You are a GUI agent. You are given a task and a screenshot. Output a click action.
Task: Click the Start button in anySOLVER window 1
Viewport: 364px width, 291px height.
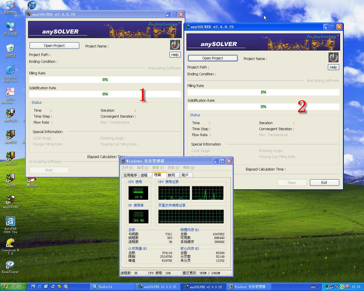point(49,170)
